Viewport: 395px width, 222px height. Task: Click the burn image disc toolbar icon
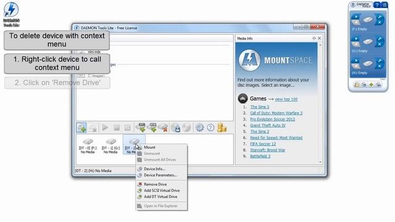click(x=186, y=128)
